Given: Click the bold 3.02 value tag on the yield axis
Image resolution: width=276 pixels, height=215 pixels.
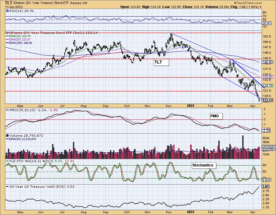Looking at the screenshot, I should 266,187.
